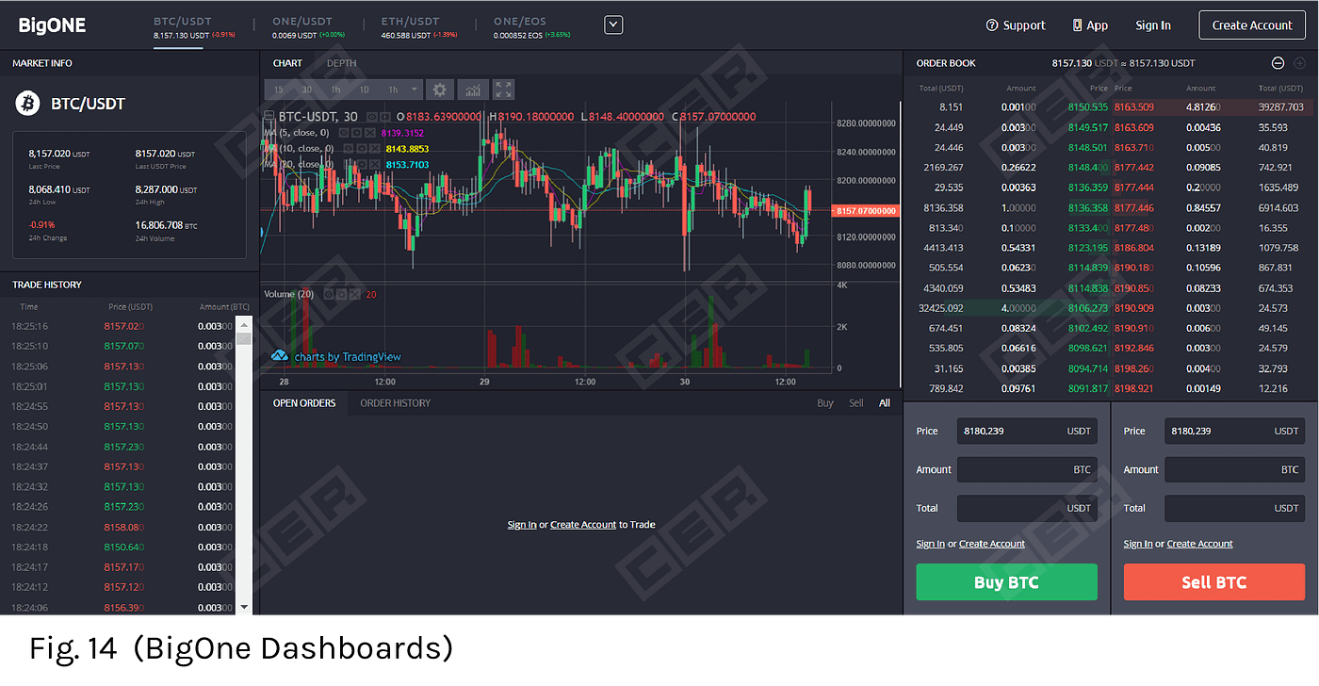1319x686 pixels.
Task: Set chart interval to 15
Action: [278, 90]
